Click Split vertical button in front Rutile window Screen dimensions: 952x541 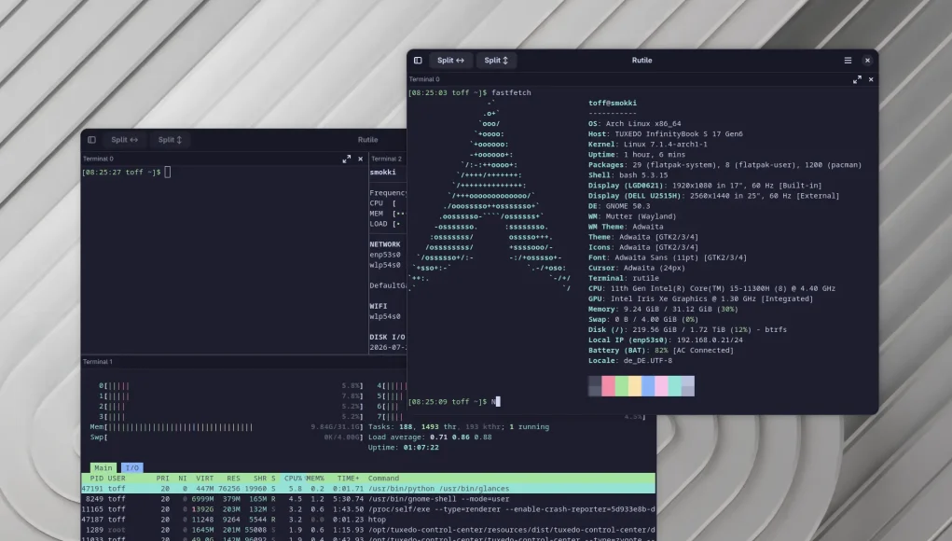tap(496, 60)
